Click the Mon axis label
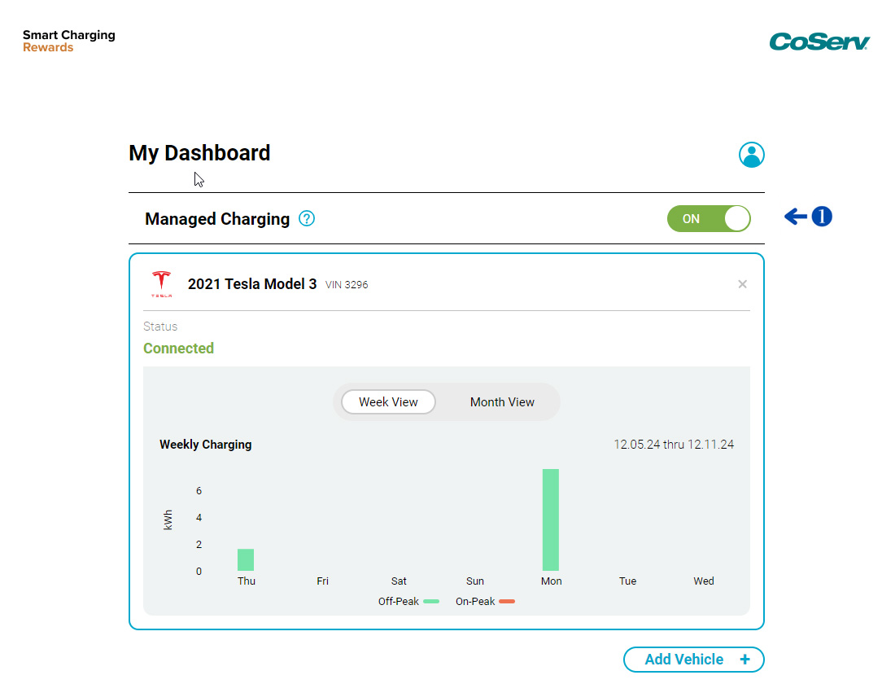The image size is (882, 684). coord(552,581)
